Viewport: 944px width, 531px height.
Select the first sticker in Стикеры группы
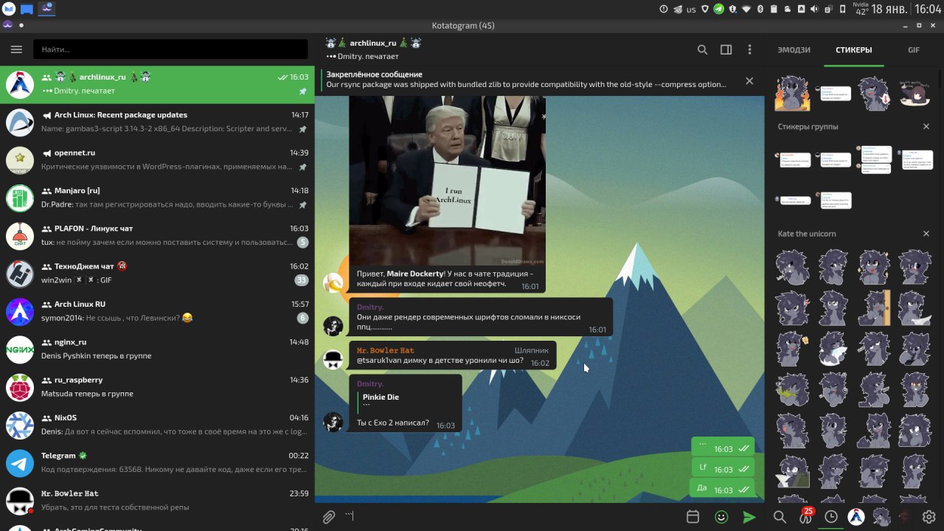[x=794, y=159]
